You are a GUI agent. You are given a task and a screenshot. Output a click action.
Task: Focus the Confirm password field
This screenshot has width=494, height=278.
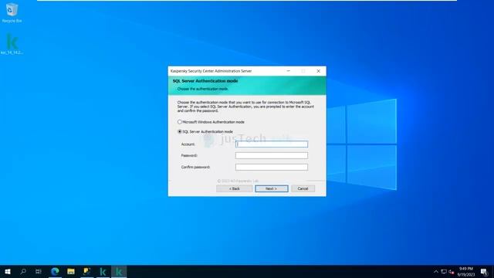coord(272,167)
